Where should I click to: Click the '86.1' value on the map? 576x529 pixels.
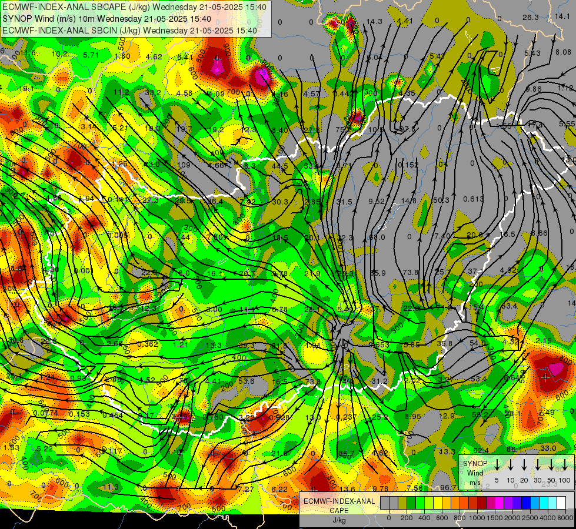[514, 449]
